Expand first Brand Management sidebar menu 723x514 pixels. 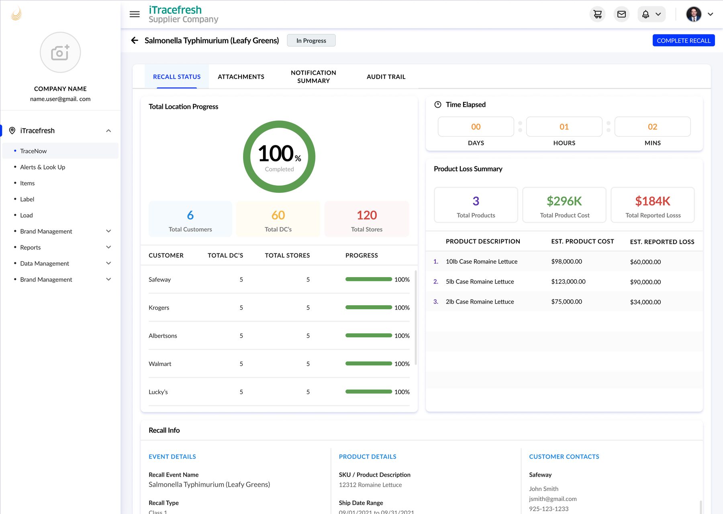tap(108, 231)
